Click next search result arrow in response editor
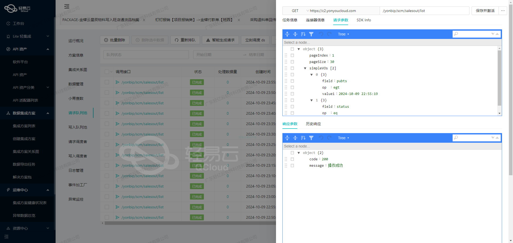Image resolution: width=513 pixels, height=243 pixels. coord(493,138)
